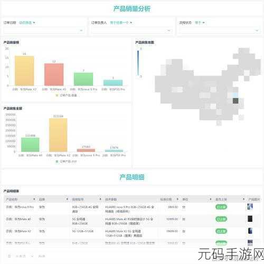The height and width of the screenshot is (264, 264).
Task: Sort table by 产品名称 column arrows
Action: (x=34, y=199)
